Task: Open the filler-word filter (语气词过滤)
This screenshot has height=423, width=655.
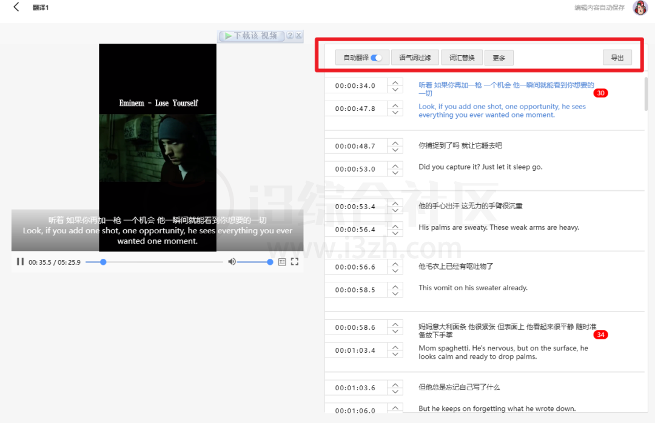Action: [x=415, y=58]
